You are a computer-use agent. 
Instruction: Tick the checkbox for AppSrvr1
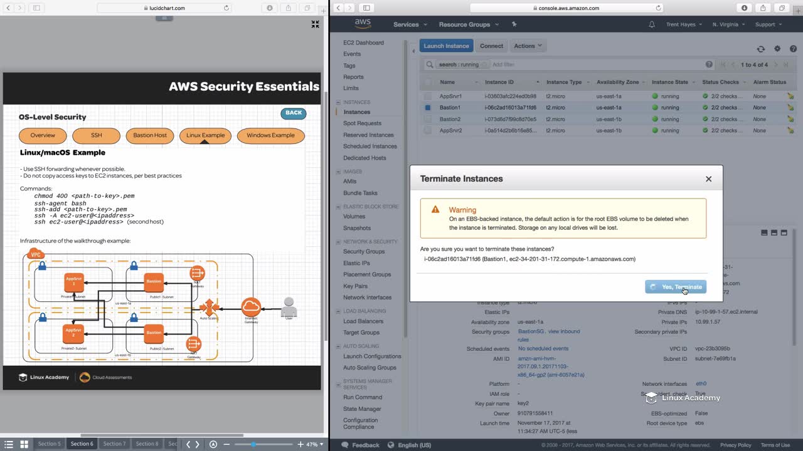428,96
